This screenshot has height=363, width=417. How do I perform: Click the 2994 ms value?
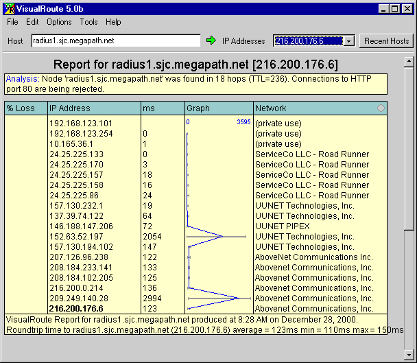pyautogui.click(x=152, y=298)
